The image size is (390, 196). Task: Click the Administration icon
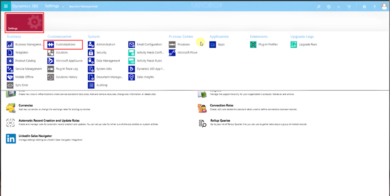(91, 45)
